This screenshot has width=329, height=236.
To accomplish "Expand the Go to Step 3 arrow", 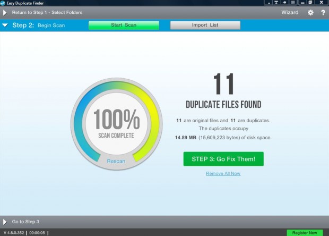I will [5, 222].
